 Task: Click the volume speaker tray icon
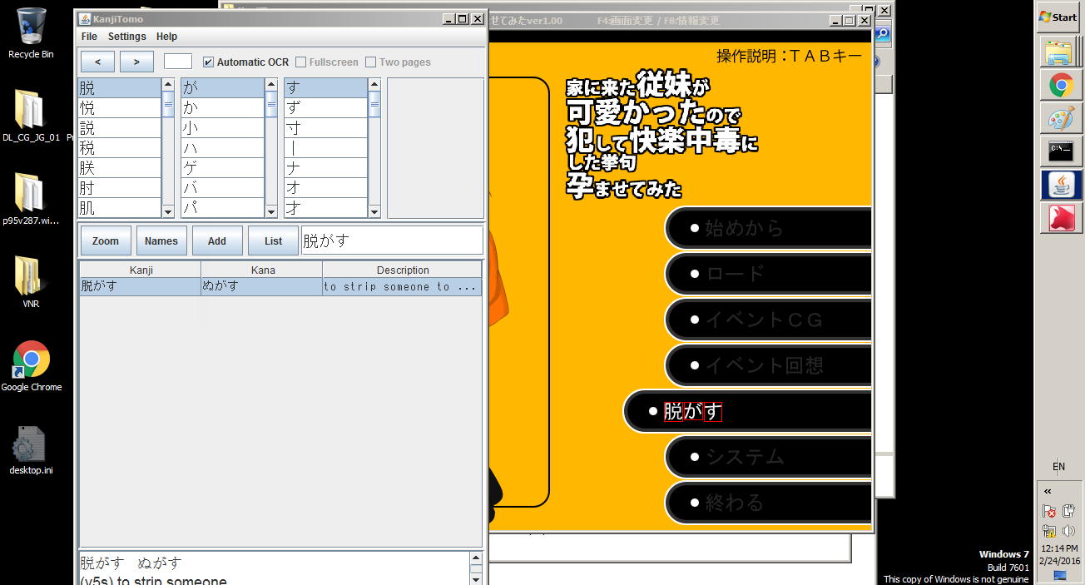tap(1068, 531)
